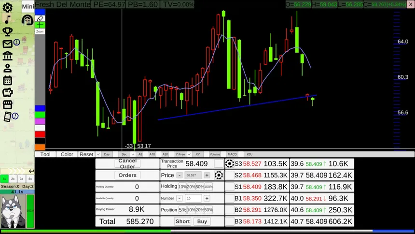415x234 pixels.
Task: Click the Price input field
Action: tap(193, 175)
